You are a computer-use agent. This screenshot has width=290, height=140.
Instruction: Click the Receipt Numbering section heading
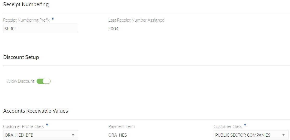pyautogui.click(x=26, y=4)
